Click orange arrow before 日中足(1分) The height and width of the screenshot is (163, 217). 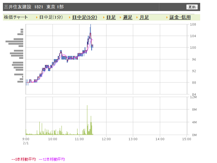click(x=37, y=17)
